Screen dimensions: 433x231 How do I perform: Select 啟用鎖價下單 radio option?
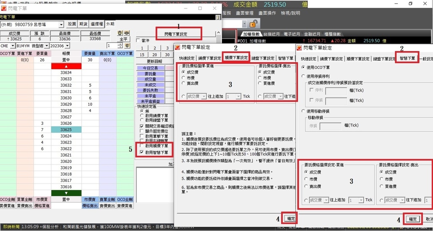click(142, 115)
